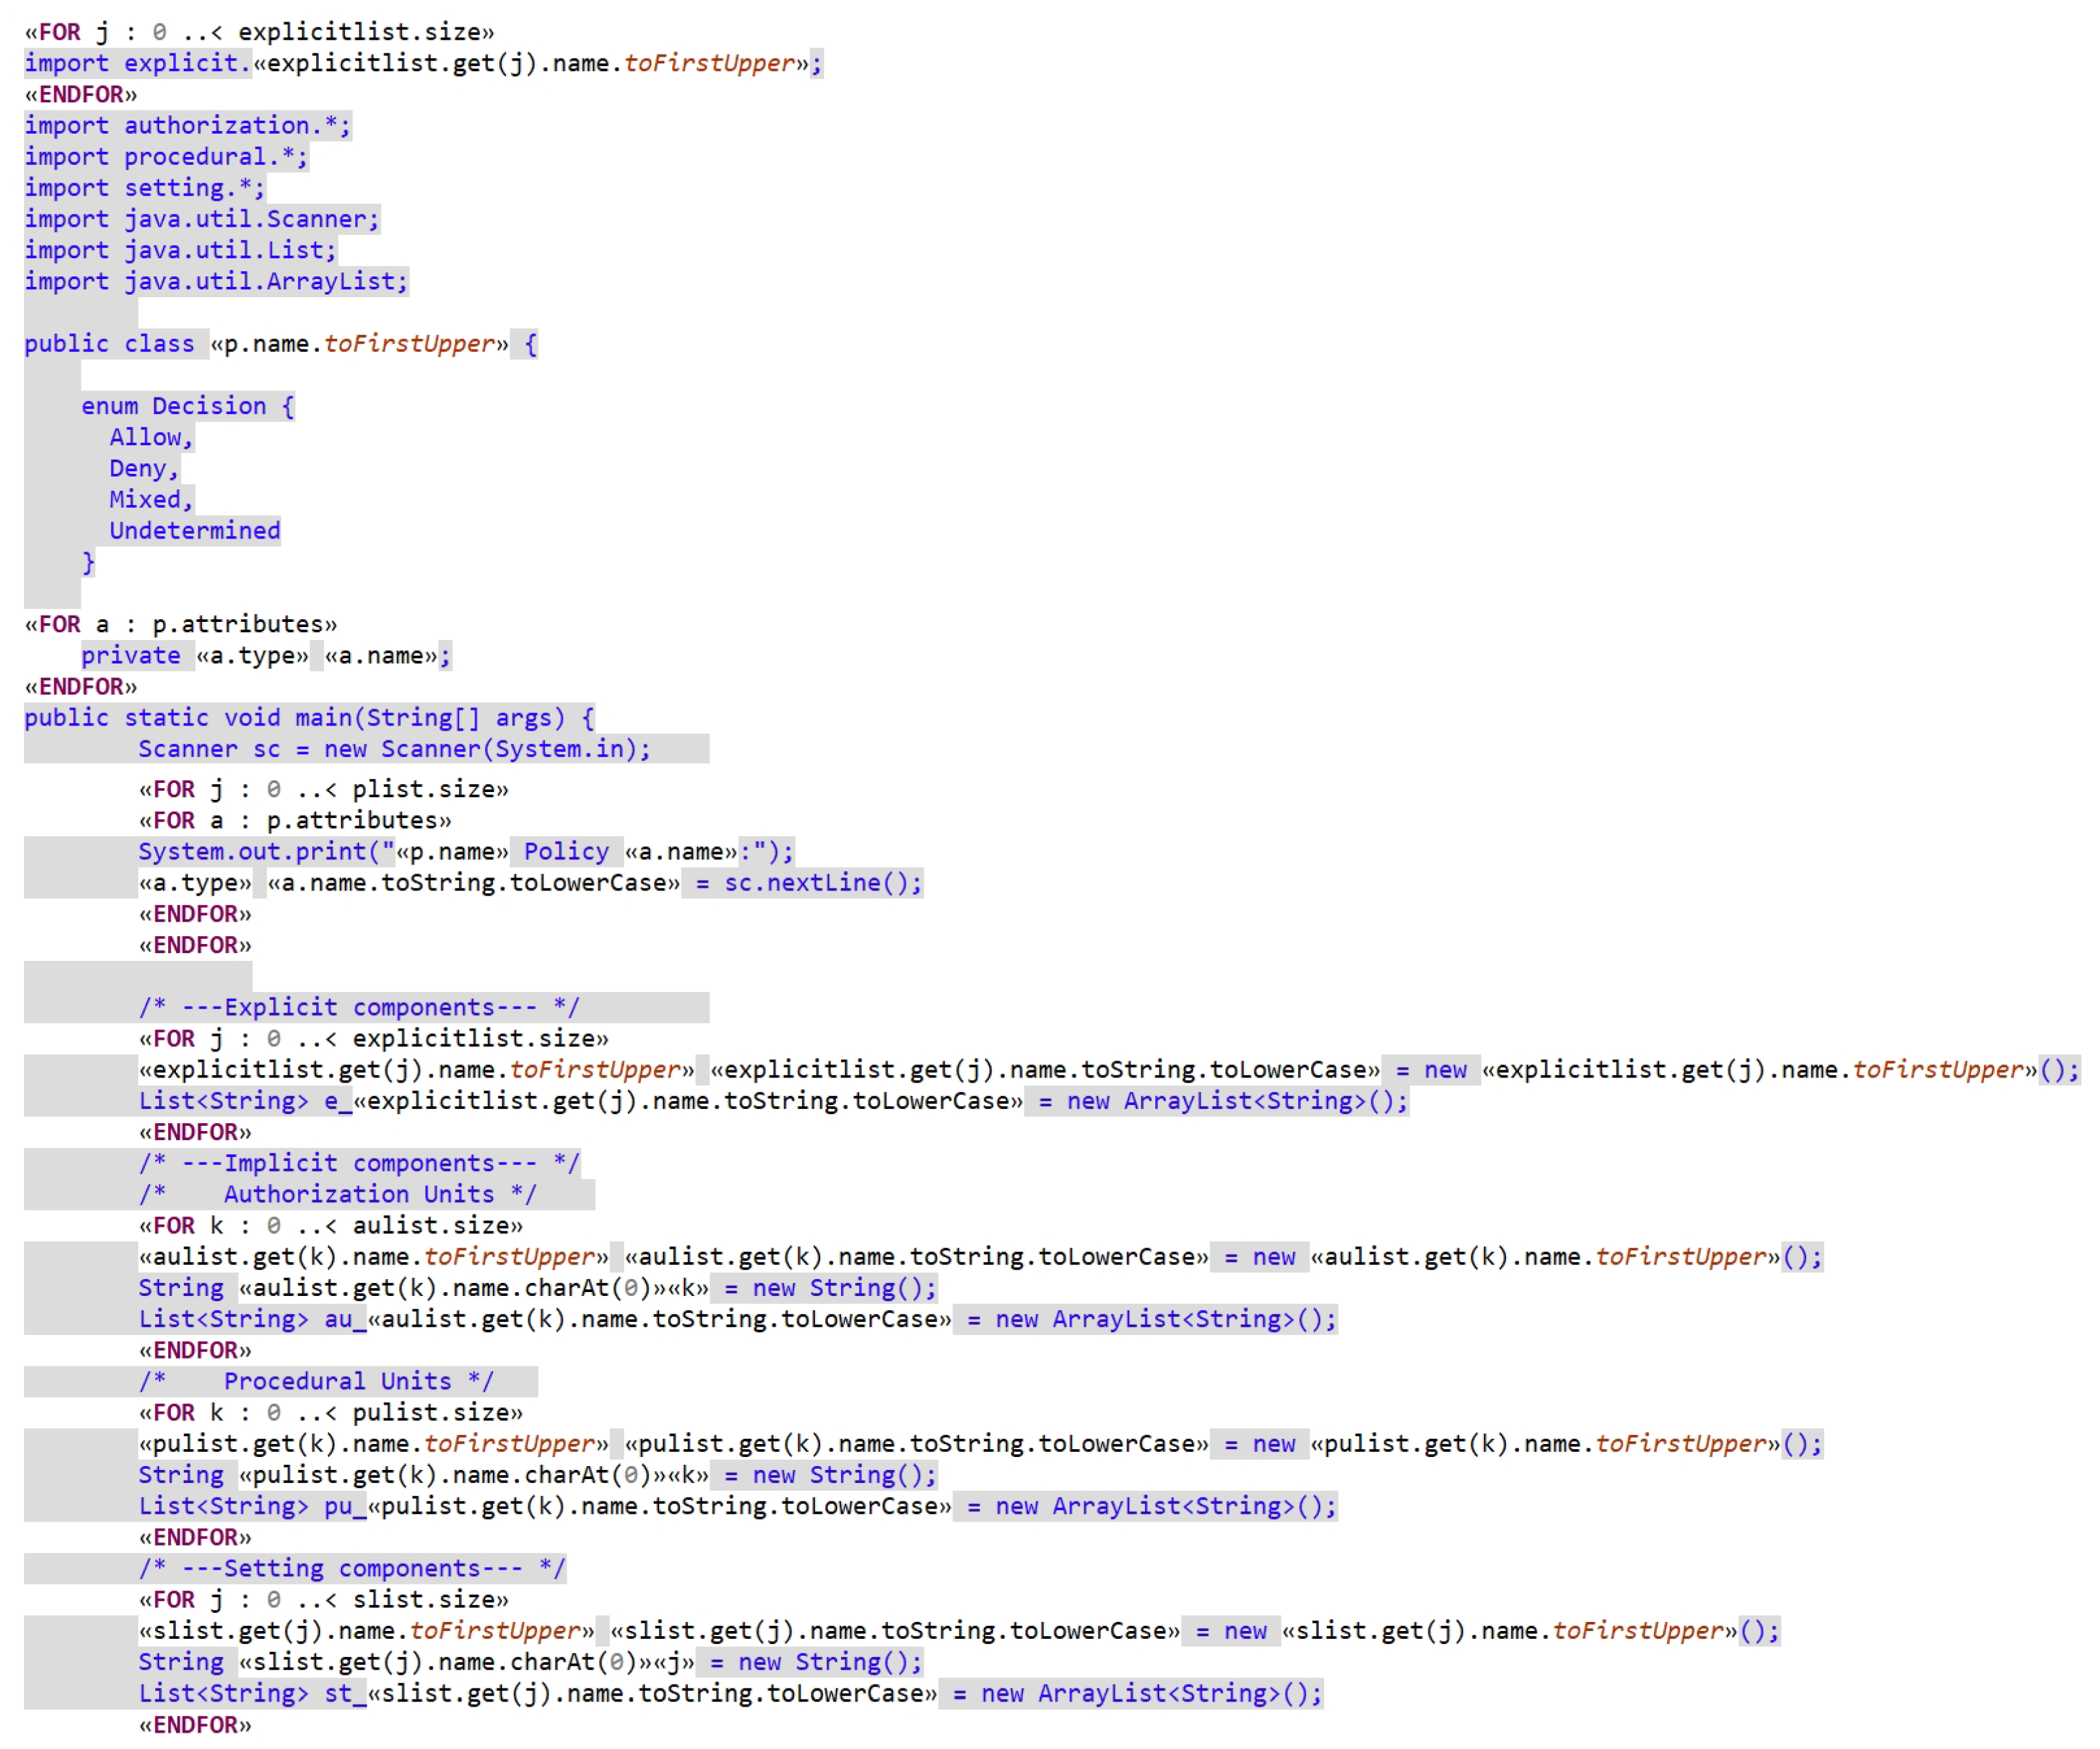The height and width of the screenshot is (1749, 2100).
Task: Click the 'Undetermined' enum value
Action: coord(194,531)
